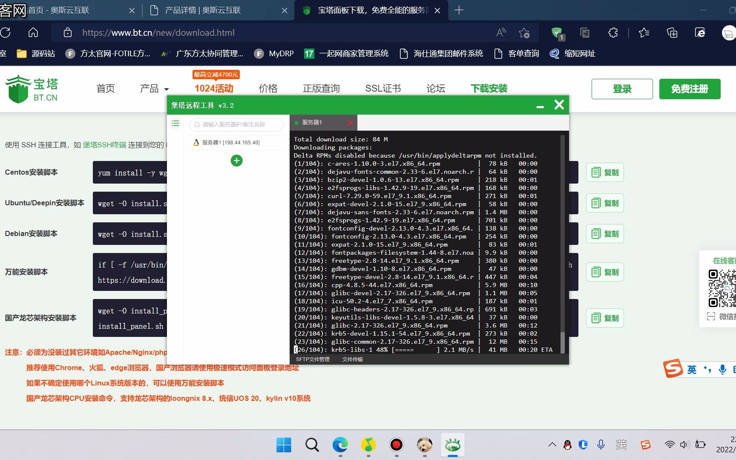Click the tray volume icon
Image resolution: width=736 pixels, height=460 pixels.
click(684, 445)
